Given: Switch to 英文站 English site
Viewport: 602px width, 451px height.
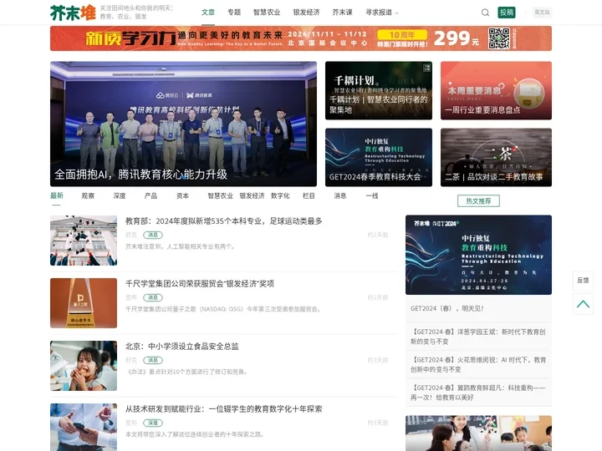Looking at the screenshot, I should (542, 13).
